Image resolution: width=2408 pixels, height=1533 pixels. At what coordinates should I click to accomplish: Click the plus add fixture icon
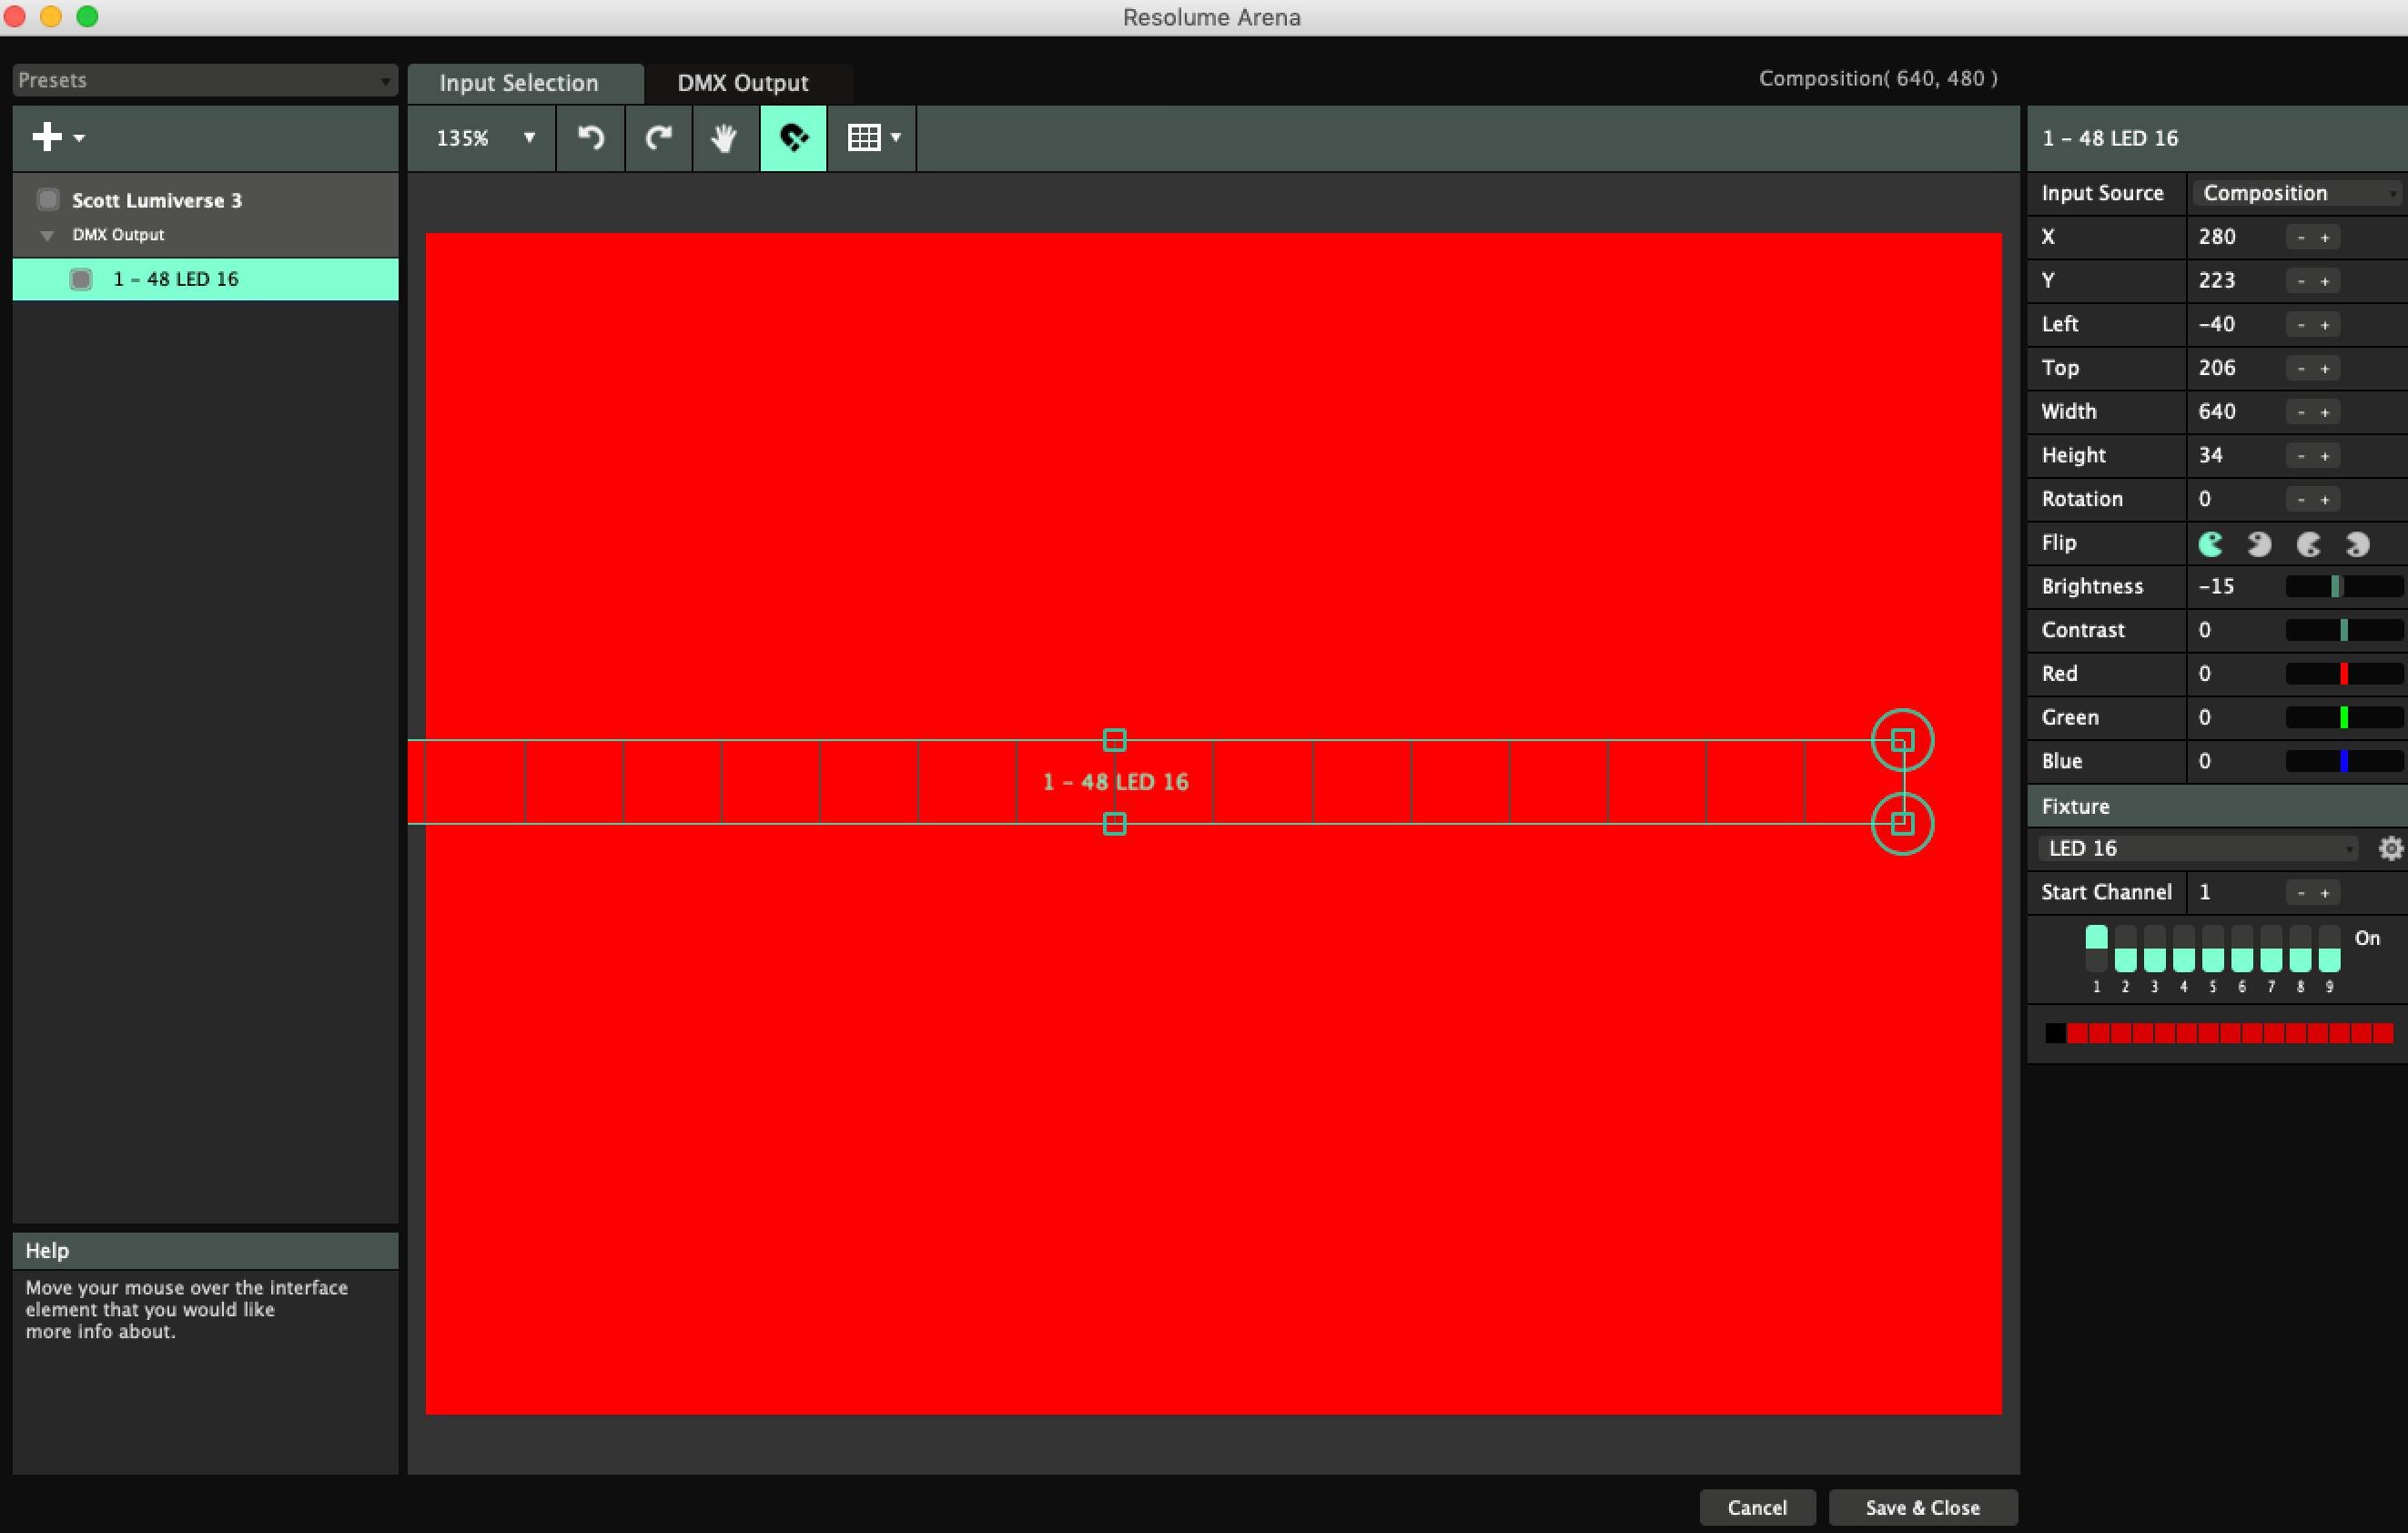(48, 137)
